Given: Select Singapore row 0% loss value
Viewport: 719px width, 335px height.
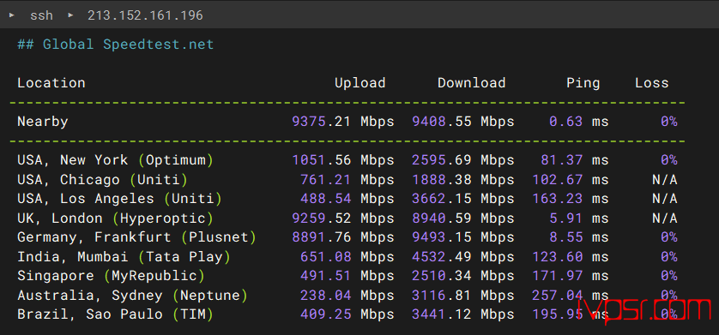Looking at the screenshot, I should [669, 276].
